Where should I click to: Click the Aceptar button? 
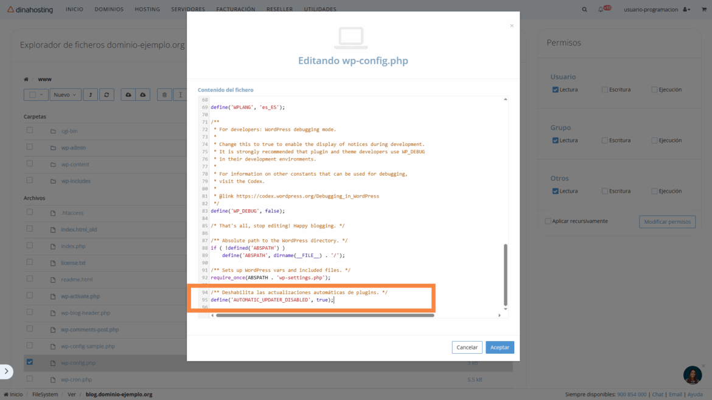tap(500, 347)
